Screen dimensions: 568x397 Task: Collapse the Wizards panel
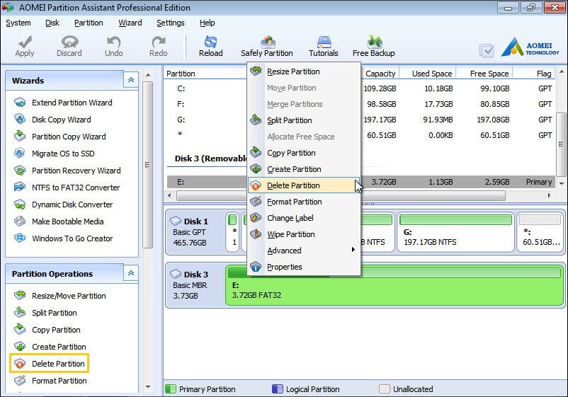coord(131,80)
